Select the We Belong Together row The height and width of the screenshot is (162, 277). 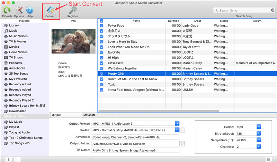pyautogui.click(x=187, y=68)
